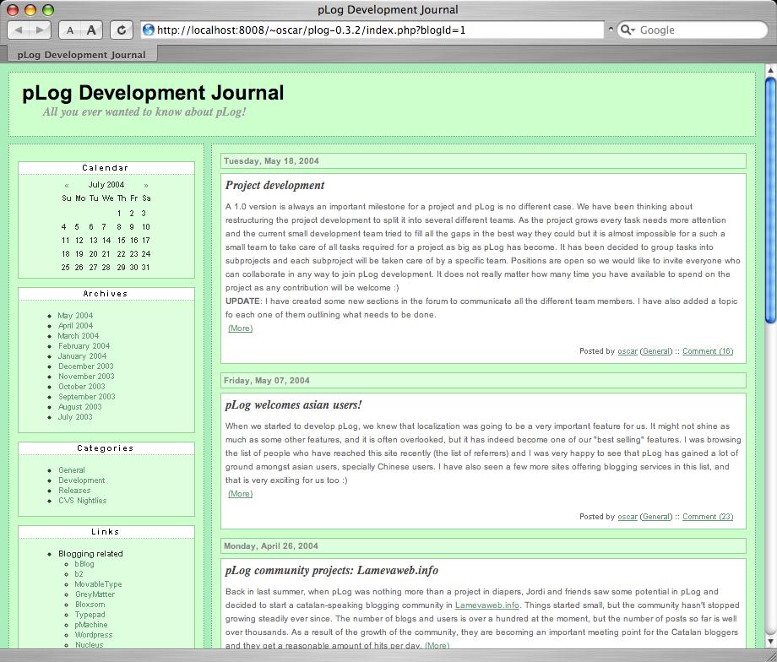Click the July 2004 calendar heading
The height and width of the screenshot is (662, 777).
tap(106, 185)
